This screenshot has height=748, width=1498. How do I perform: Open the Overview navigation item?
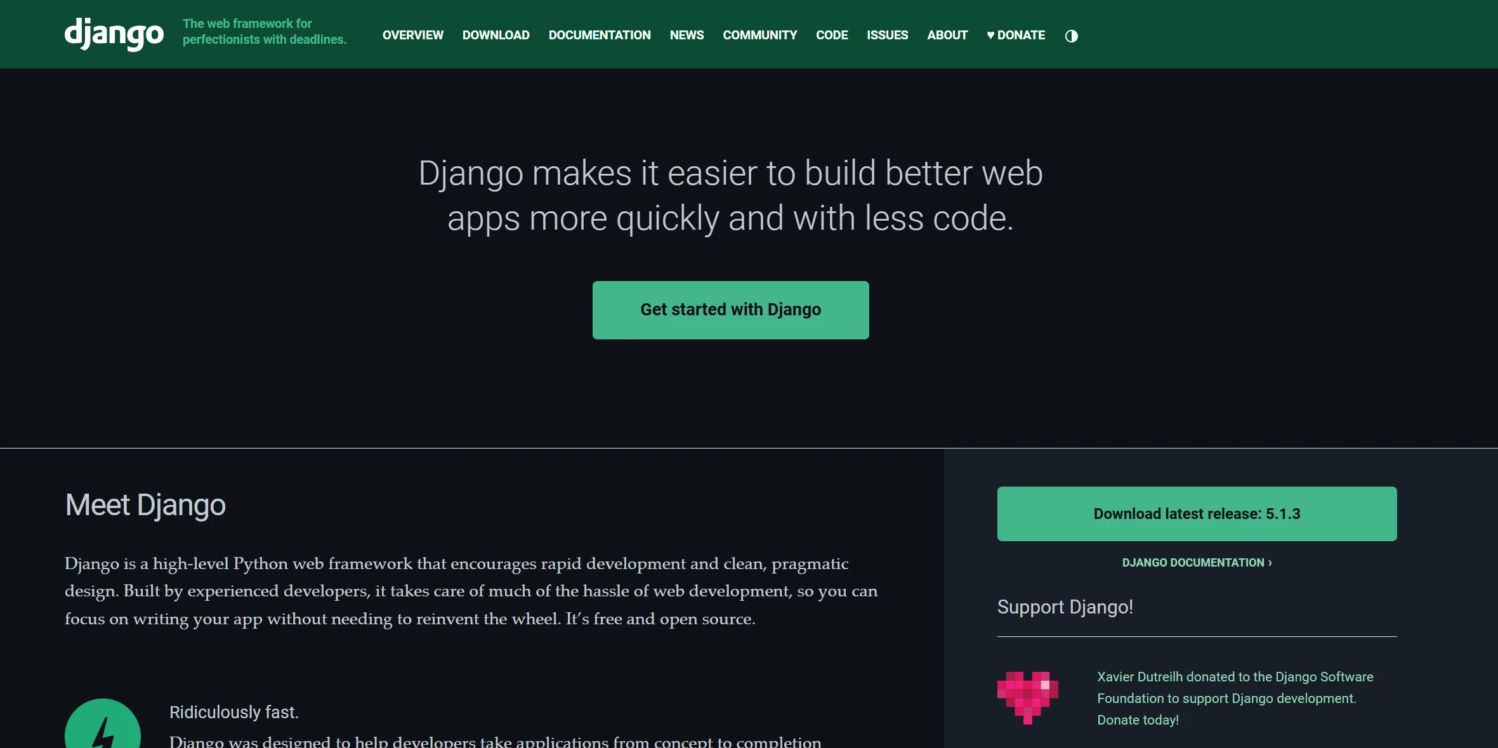click(x=414, y=36)
